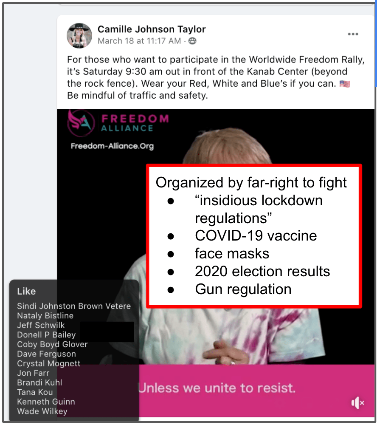Viewport: 377px width, 425px height.
Task: Open the March 18 at 11:17 AM timestamp
Action: [139, 41]
